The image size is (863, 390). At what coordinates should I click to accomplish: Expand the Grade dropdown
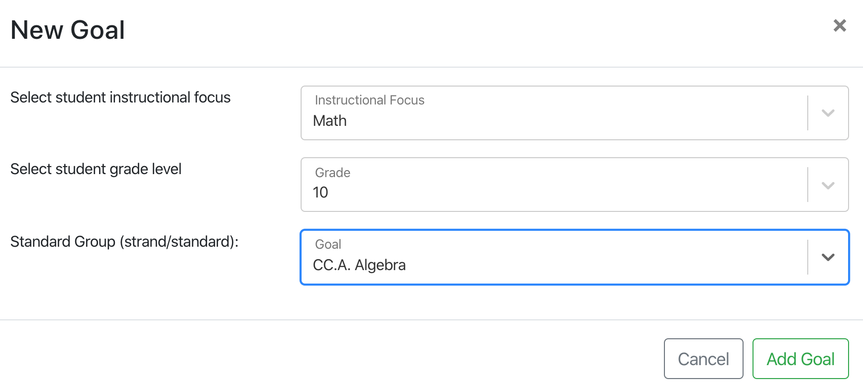tap(552, 185)
